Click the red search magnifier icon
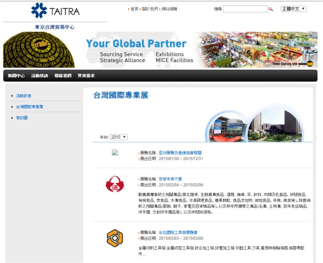This screenshot has height=263, width=323. tap(271, 9)
